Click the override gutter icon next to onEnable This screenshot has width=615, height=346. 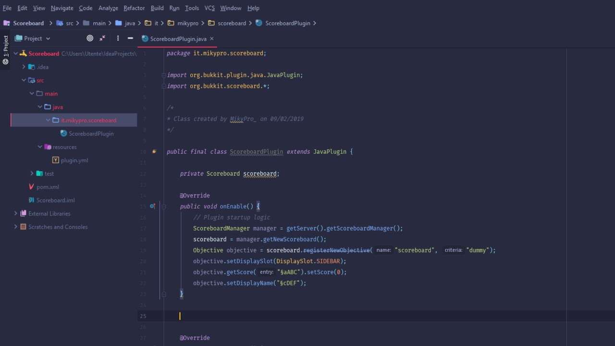[152, 206]
